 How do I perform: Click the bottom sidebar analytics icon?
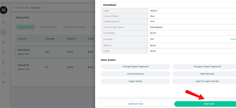pos(4,82)
